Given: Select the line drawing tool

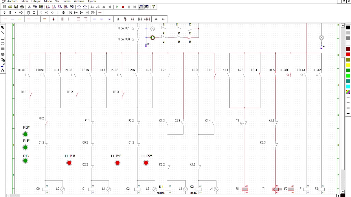Looking at the screenshot, I should point(3,33).
